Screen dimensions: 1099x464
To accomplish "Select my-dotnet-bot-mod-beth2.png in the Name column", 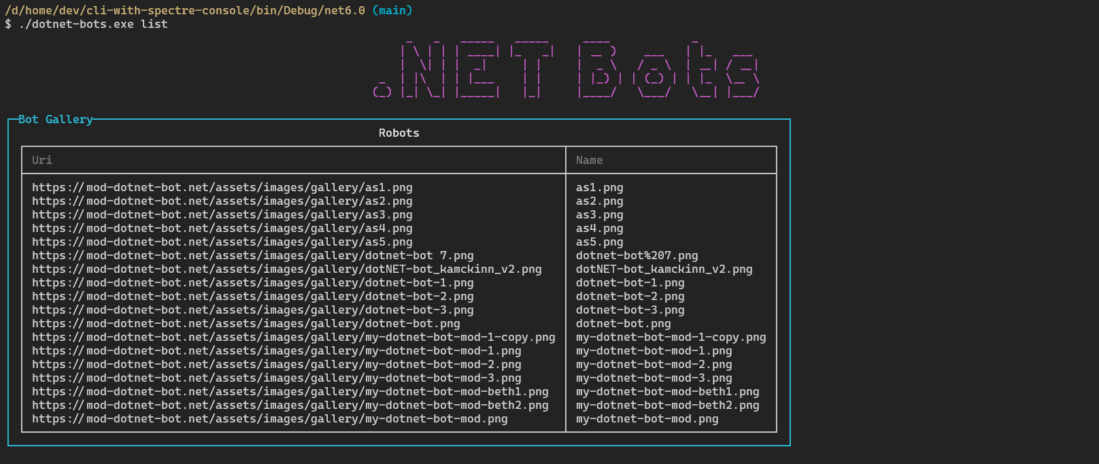I will 668,405.
